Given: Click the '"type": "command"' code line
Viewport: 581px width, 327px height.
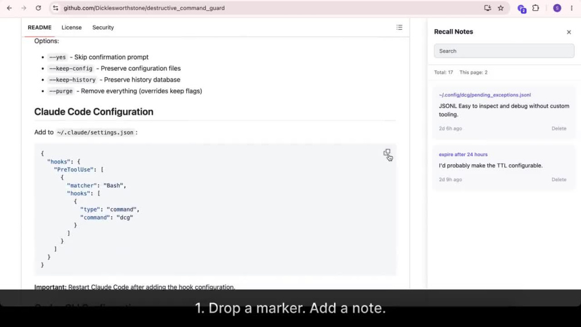Looking at the screenshot, I should (x=110, y=210).
